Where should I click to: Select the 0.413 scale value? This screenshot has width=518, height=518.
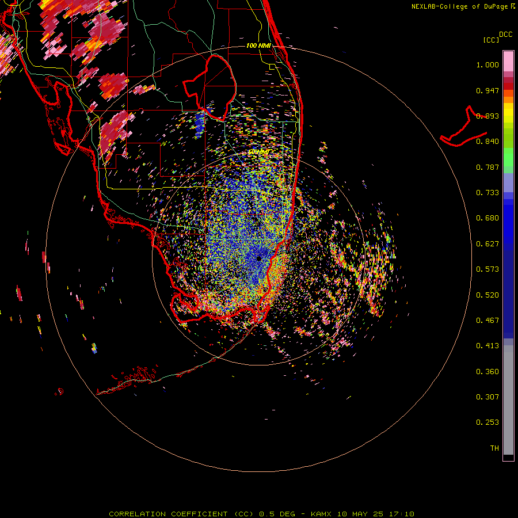[487, 346]
